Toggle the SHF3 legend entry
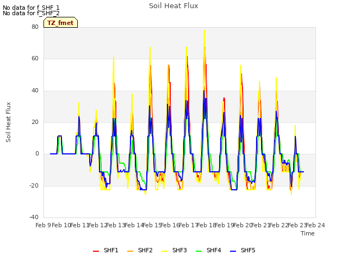Viewport: 348px width, 261px height. click(x=174, y=250)
